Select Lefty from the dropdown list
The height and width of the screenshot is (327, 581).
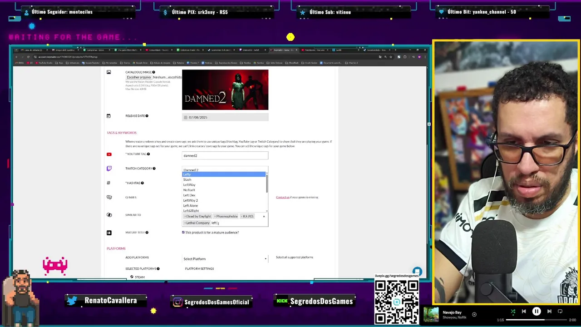tap(224, 174)
